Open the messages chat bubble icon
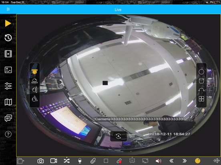 [8, 118]
